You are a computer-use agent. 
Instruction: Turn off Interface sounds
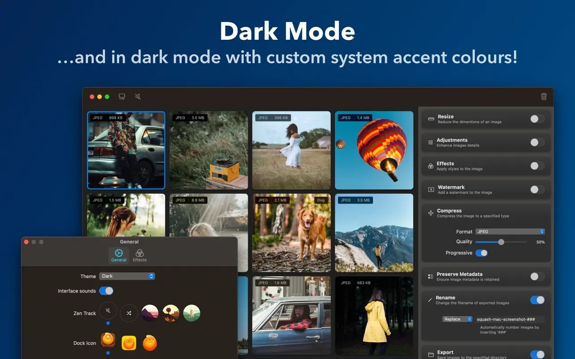click(x=106, y=291)
